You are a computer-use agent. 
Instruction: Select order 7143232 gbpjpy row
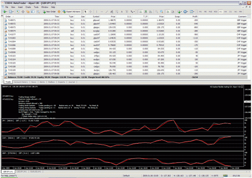click(x=125, y=74)
